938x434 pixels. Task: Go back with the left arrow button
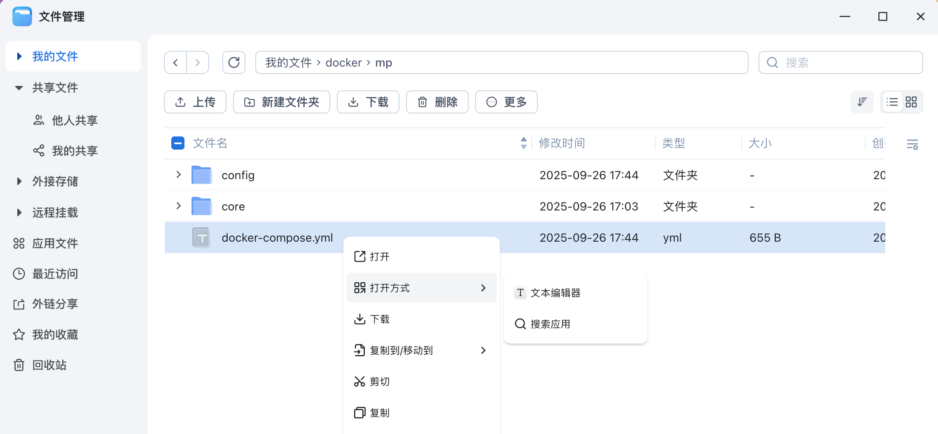coord(176,62)
